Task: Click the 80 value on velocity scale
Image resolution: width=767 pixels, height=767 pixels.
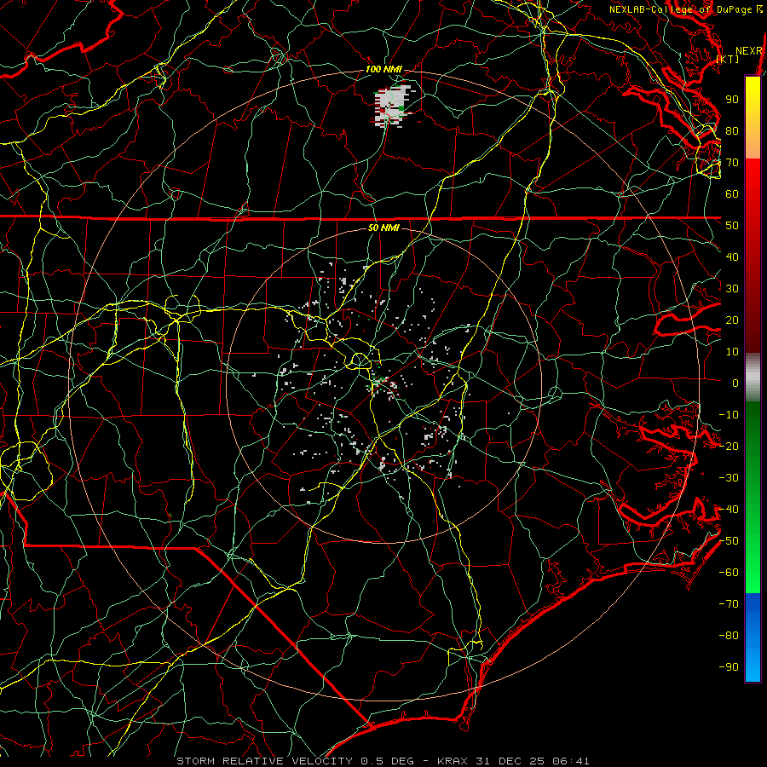Action: (732, 130)
